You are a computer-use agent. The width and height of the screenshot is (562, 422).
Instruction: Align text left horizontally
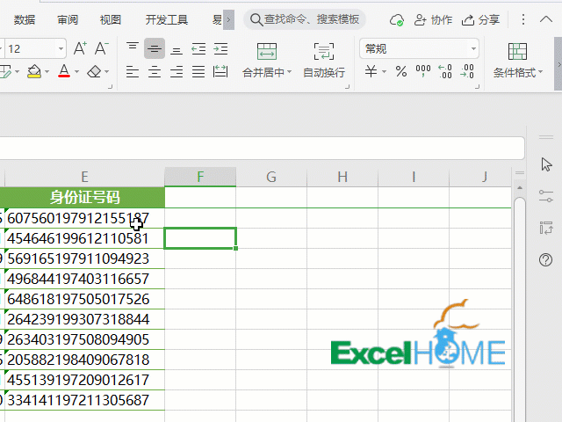point(133,72)
